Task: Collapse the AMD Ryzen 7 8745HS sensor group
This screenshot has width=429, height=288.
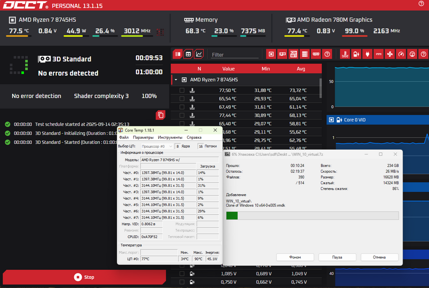Action: pos(176,80)
